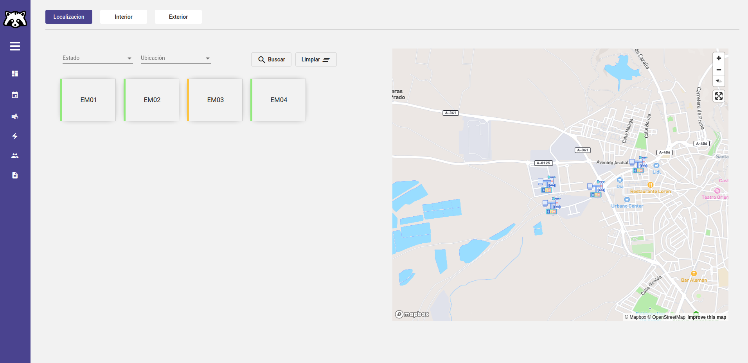Click the Limpiar filters button
The image size is (748, 363).
coord(316,59)
